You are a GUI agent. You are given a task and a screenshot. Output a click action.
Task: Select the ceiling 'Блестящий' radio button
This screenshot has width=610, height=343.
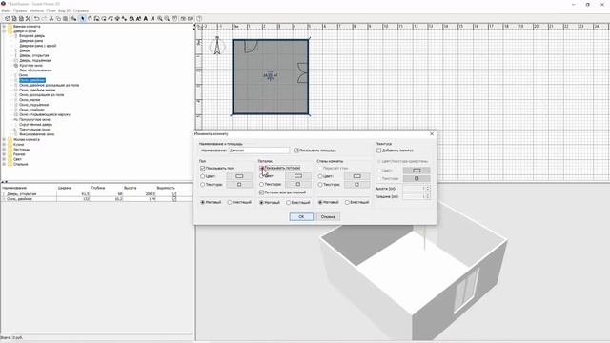tap(288, 202)
